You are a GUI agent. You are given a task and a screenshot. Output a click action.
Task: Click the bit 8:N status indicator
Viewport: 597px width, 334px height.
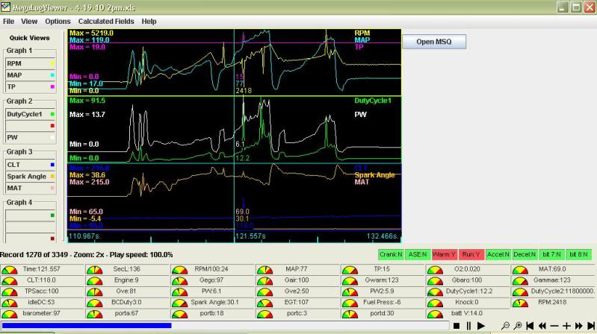[579, 254]
